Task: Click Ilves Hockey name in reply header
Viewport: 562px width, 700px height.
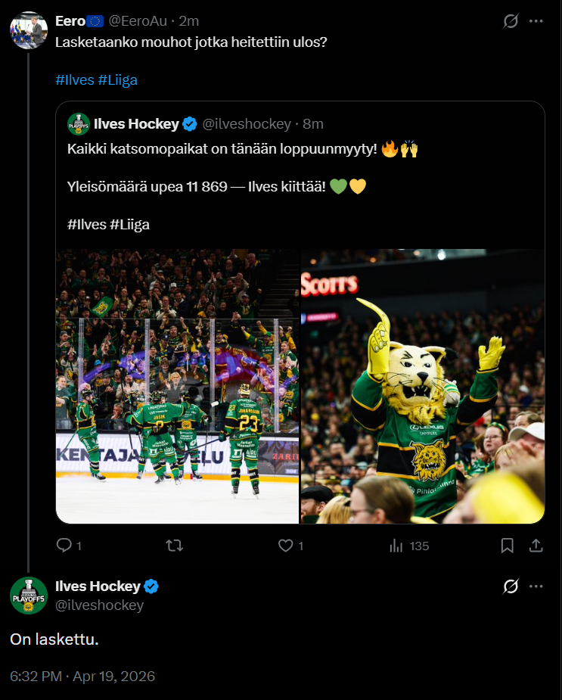Action: [98, 586]
